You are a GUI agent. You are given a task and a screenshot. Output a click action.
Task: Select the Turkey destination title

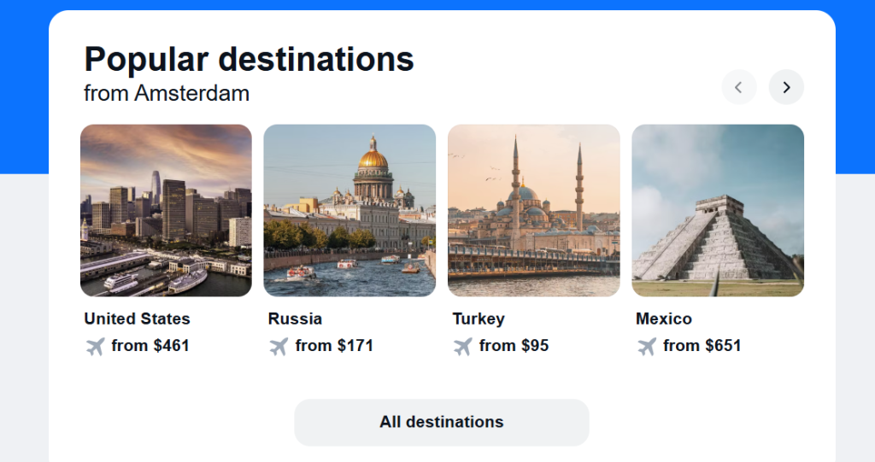click(x=479, y=319)
